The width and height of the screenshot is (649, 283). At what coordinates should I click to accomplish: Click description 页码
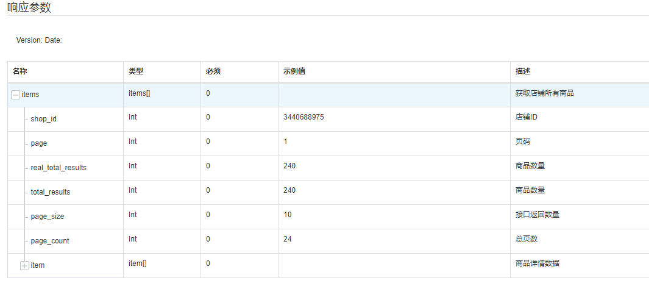click(523, 142)
